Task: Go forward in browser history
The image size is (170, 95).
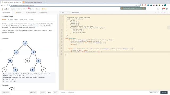Action: point(5,5)
